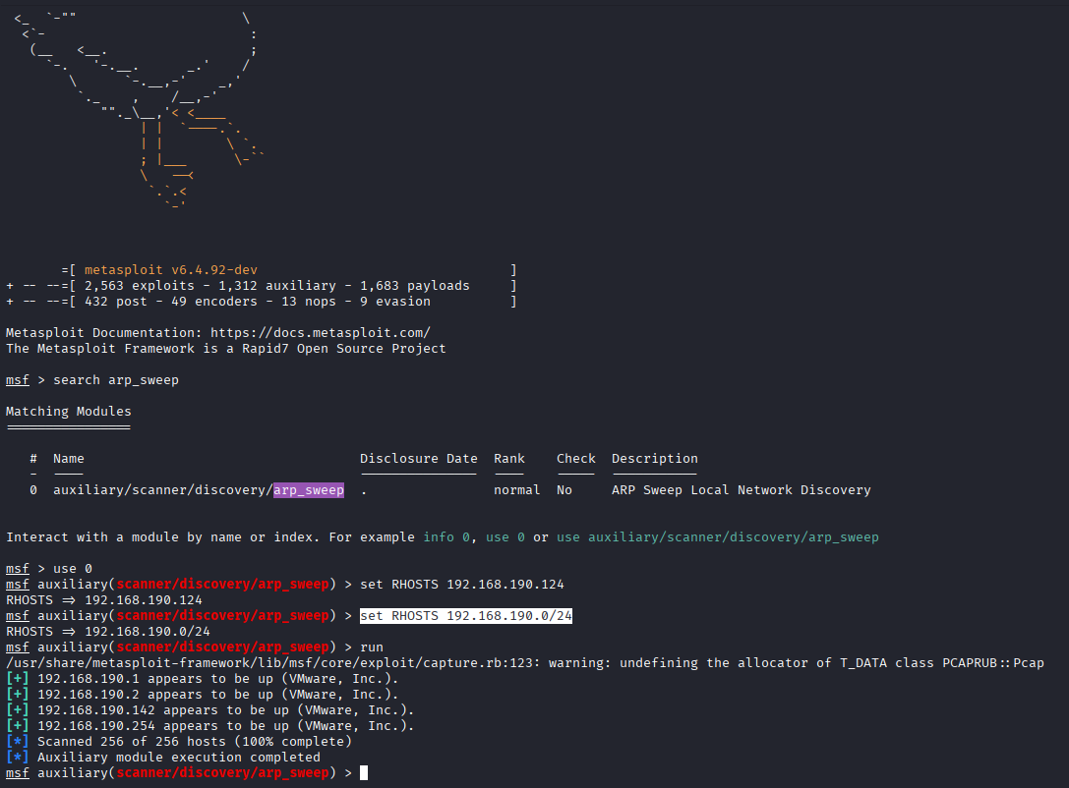Click the teal 'info 0' example command

coord(446,536)
